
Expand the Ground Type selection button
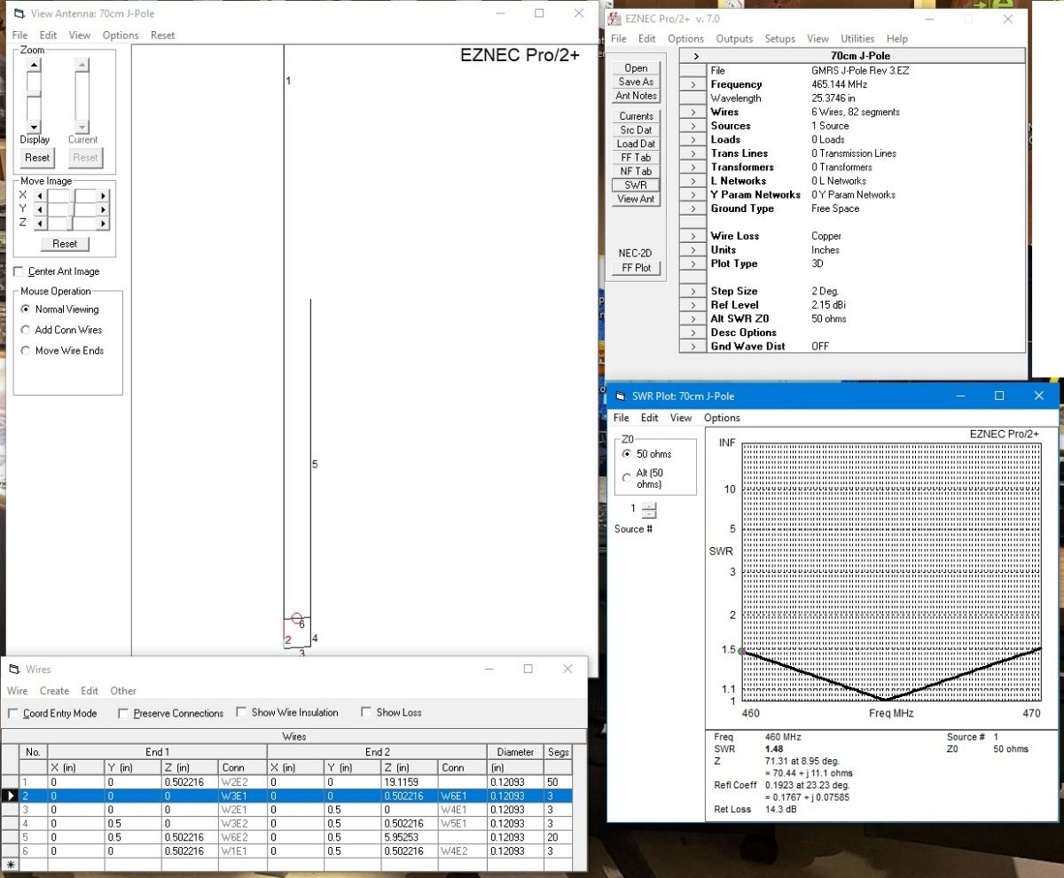692,208
